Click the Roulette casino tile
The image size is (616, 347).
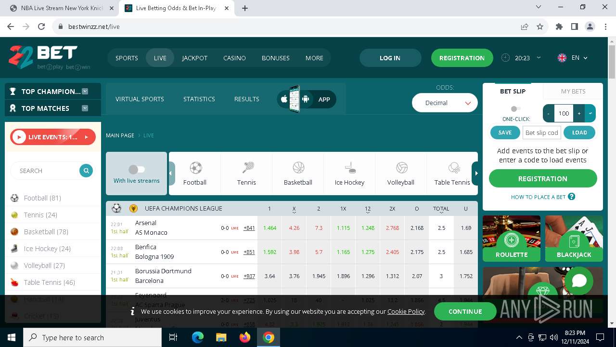(x=512, y=239)
